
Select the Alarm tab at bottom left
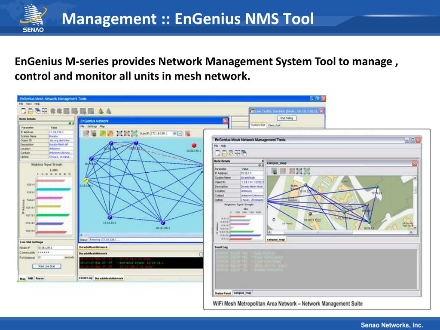click(x=40, y=278)
